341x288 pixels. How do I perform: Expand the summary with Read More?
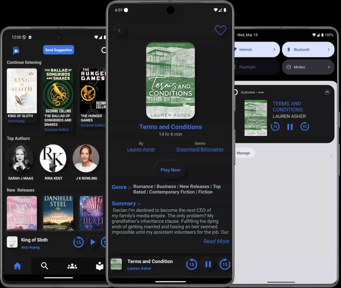click(216, 241)
